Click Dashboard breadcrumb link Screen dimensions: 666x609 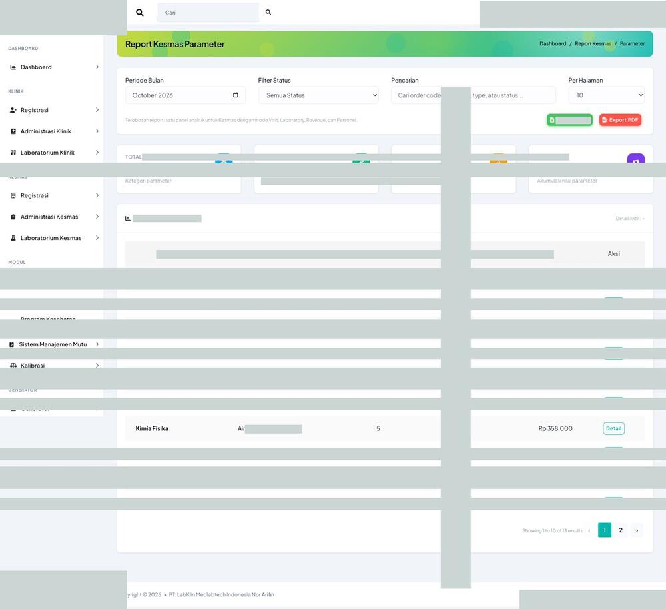point(553,44)
